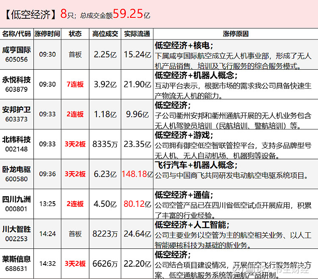
Task: Select stock 卧龙电驱 600580
Action: 17,174
